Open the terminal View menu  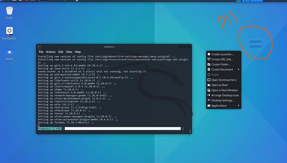(69, 52)
